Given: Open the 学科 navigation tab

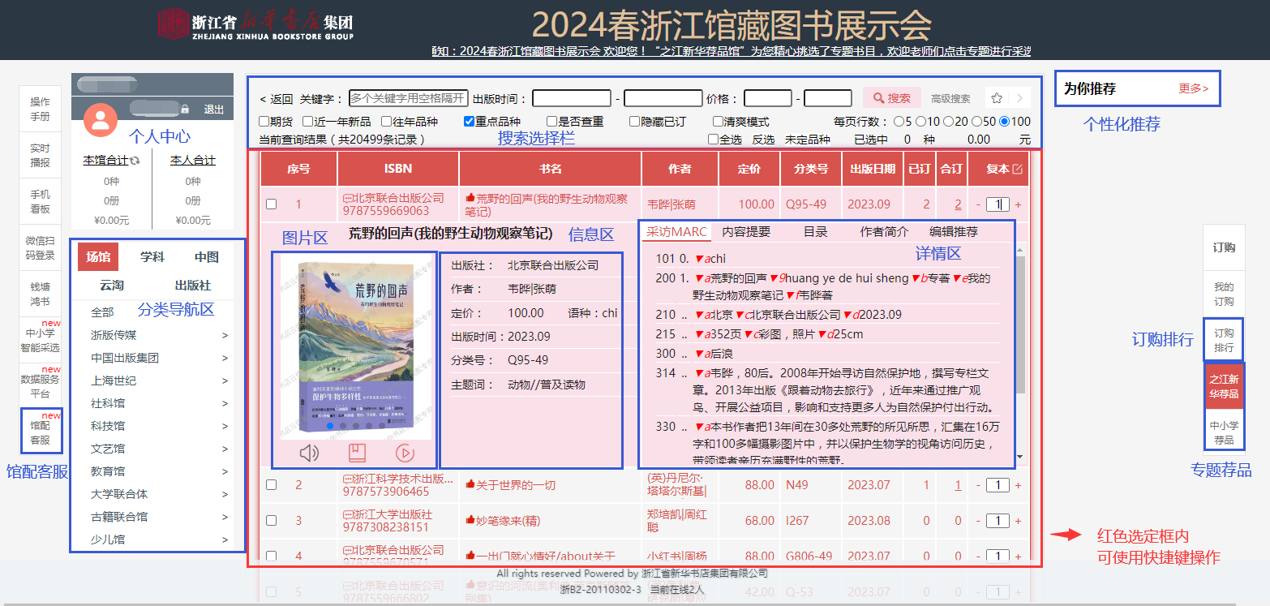Looking at the screenshot, I should point(152,257).
